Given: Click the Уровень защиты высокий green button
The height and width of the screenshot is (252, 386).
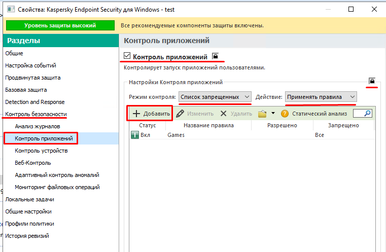Looking at the screenshot, I should tap(60, 25).
